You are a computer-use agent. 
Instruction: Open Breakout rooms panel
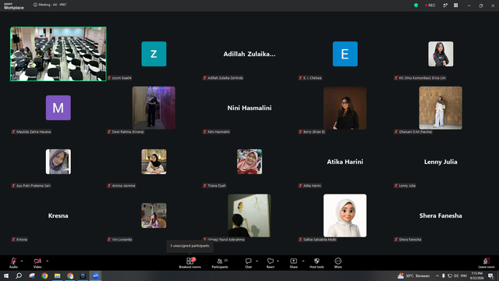(190, 263)
